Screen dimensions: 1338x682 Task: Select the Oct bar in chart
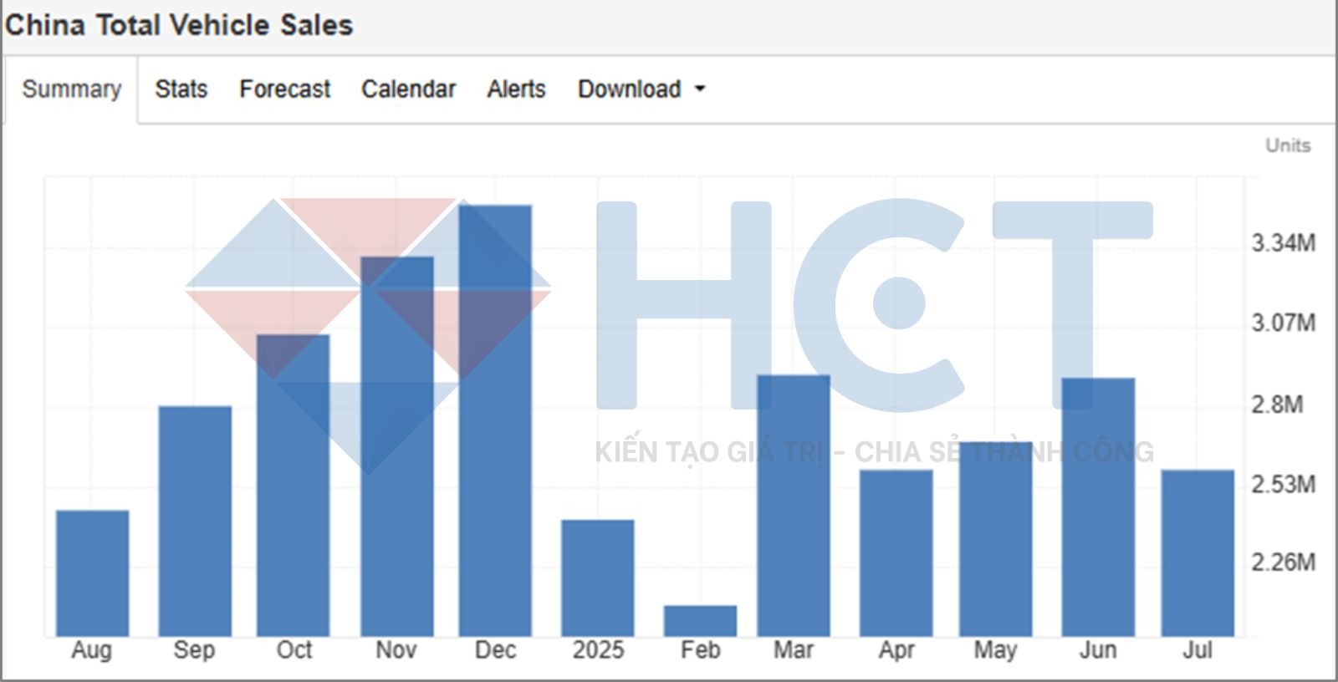(293, 486)
